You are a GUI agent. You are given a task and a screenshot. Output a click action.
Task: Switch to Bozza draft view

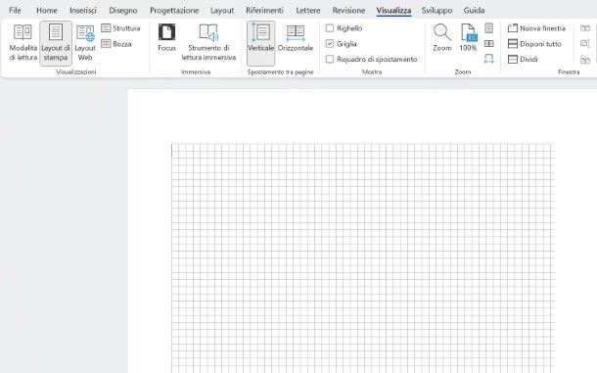pos(116,44)
